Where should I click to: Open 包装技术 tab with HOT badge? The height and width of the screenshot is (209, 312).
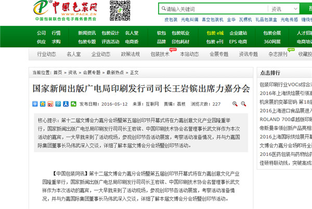160,54
